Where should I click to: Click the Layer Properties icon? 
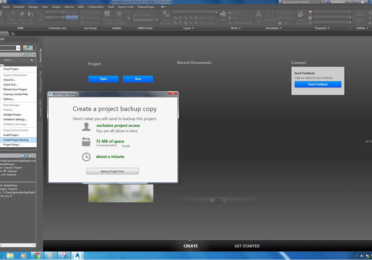click(166, 15)
